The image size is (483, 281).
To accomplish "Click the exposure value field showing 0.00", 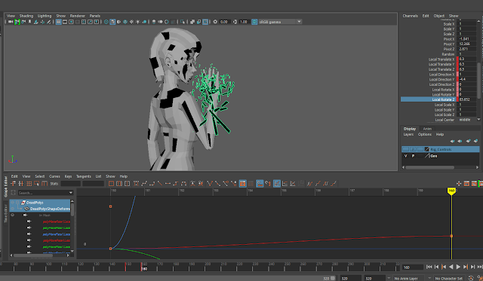I will point(224,22).
